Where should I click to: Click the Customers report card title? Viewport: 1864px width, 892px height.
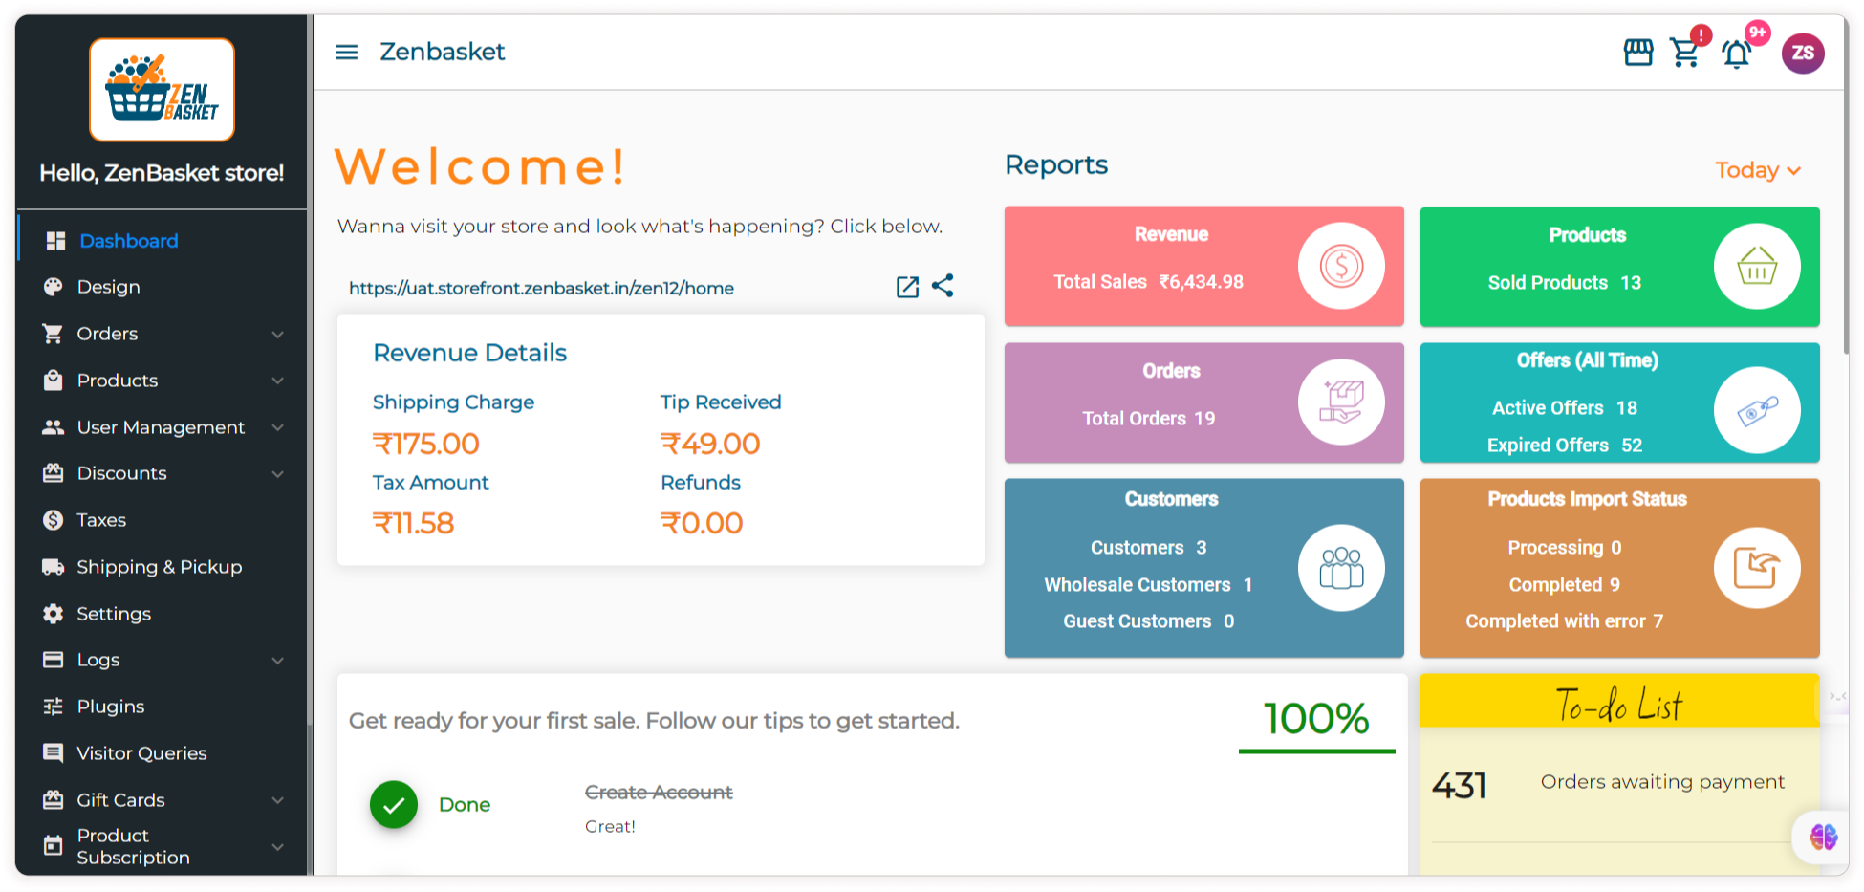pos(1171,499)
